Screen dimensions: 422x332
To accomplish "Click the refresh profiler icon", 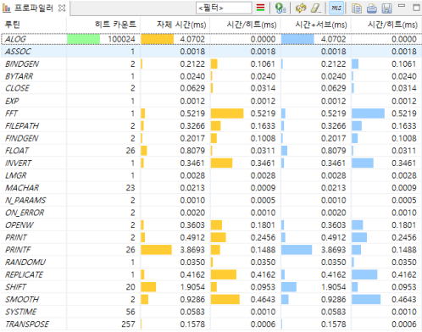I will pos(301,8).
